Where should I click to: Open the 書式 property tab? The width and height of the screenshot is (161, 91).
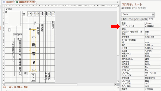point(125,19)
